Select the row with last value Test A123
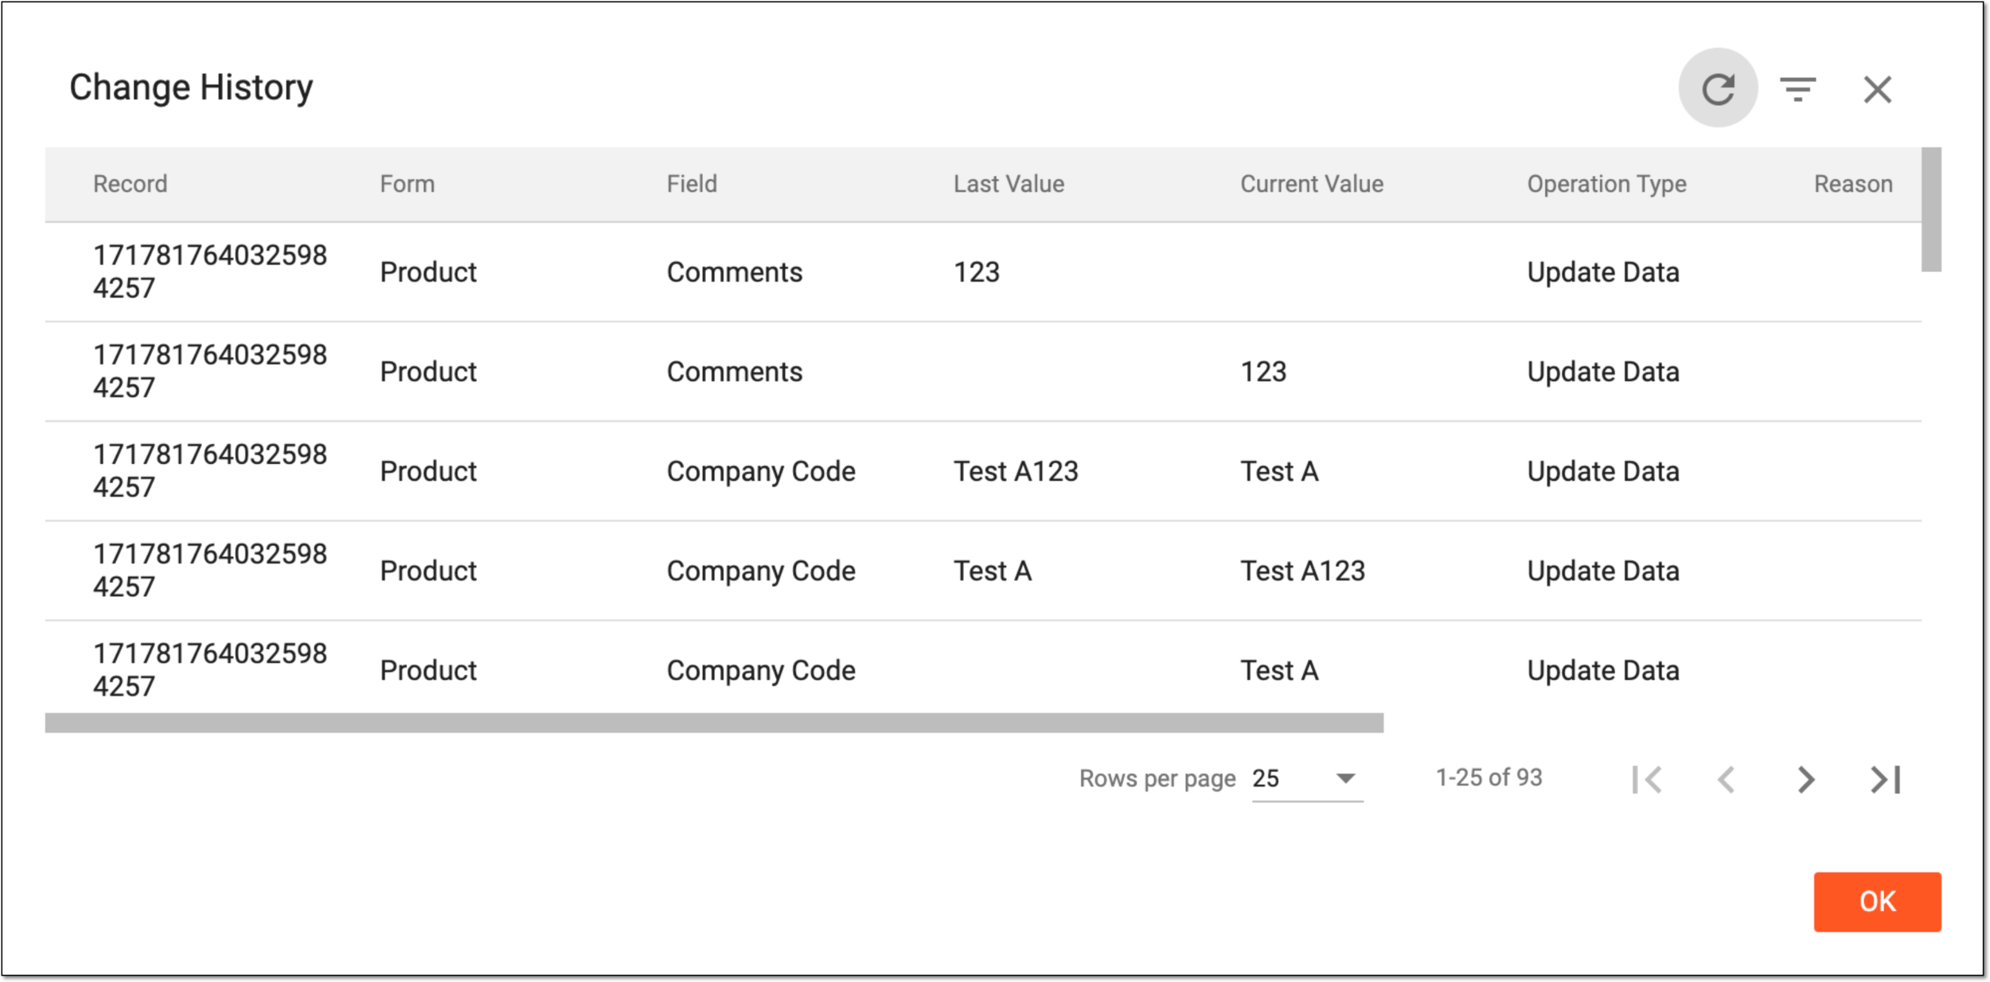 click(983, 471)
